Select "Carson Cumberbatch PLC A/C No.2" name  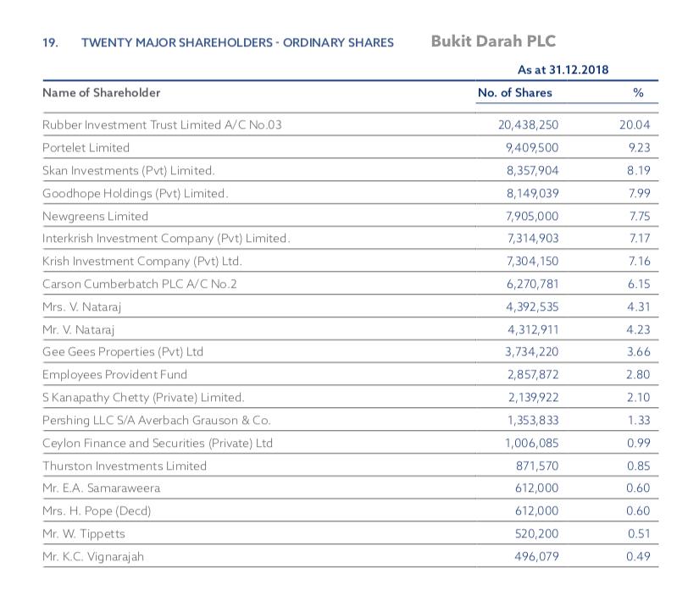(x=139, y=284)
